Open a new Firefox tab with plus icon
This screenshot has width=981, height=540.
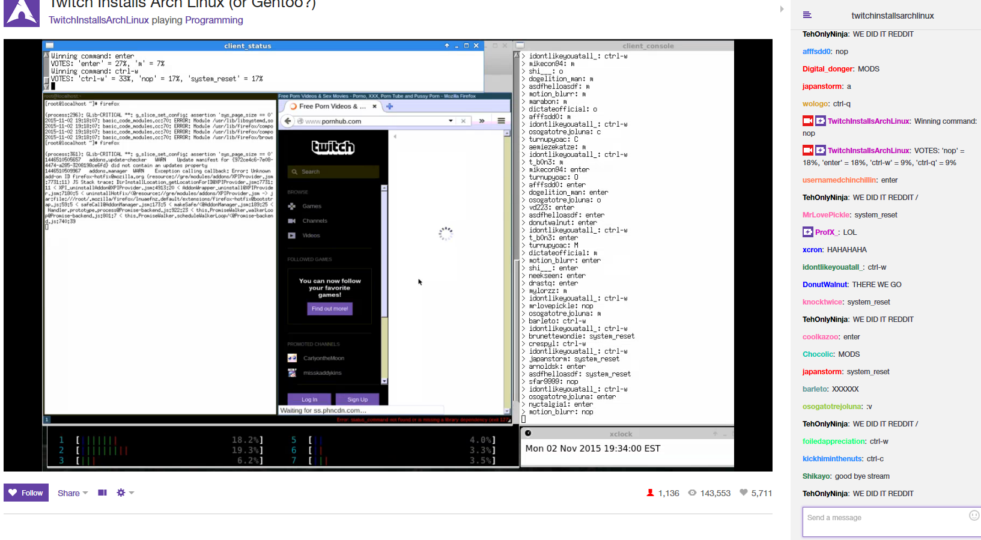coord(389,106)
